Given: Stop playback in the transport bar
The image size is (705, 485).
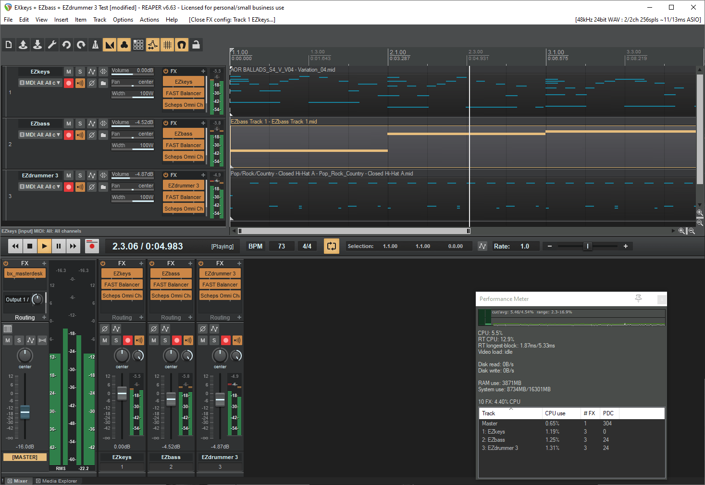Looking at the screenshot, I should [30, 246].
